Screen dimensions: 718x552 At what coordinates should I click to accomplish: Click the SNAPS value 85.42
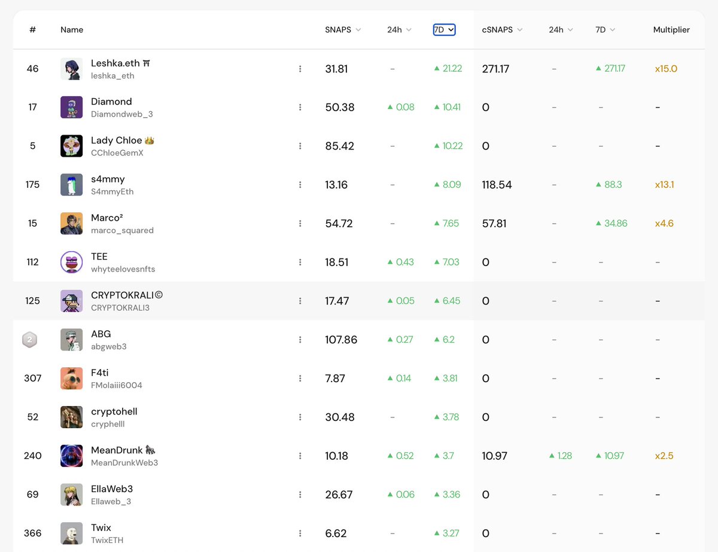(339, 146)
